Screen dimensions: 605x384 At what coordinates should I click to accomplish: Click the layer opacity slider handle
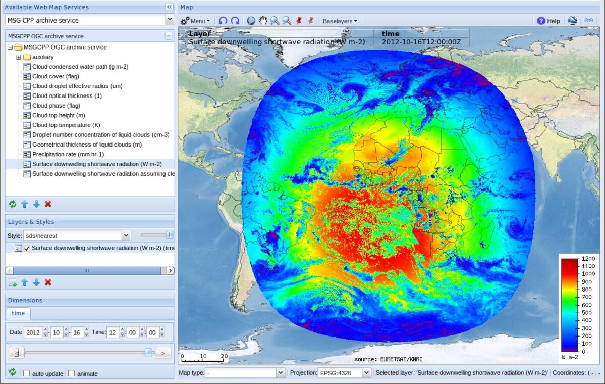[x=170, y=235]
